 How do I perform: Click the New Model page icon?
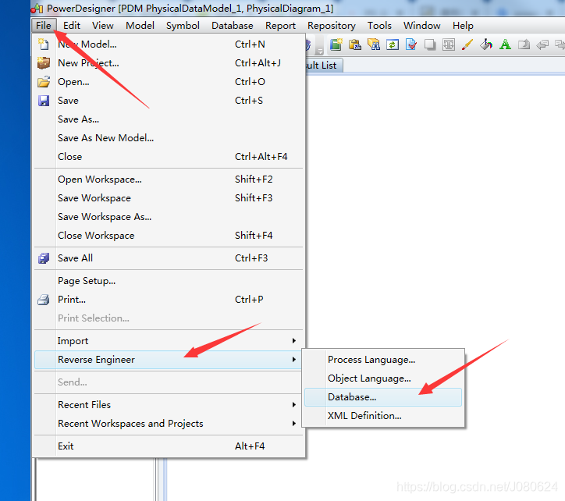pyautogui.click(x=44, y=44)
